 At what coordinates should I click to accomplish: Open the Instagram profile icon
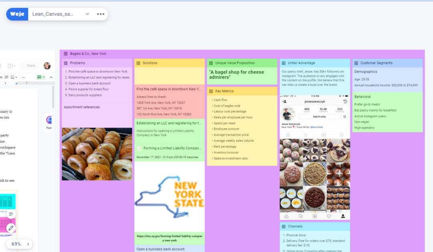tap(343, 216)
